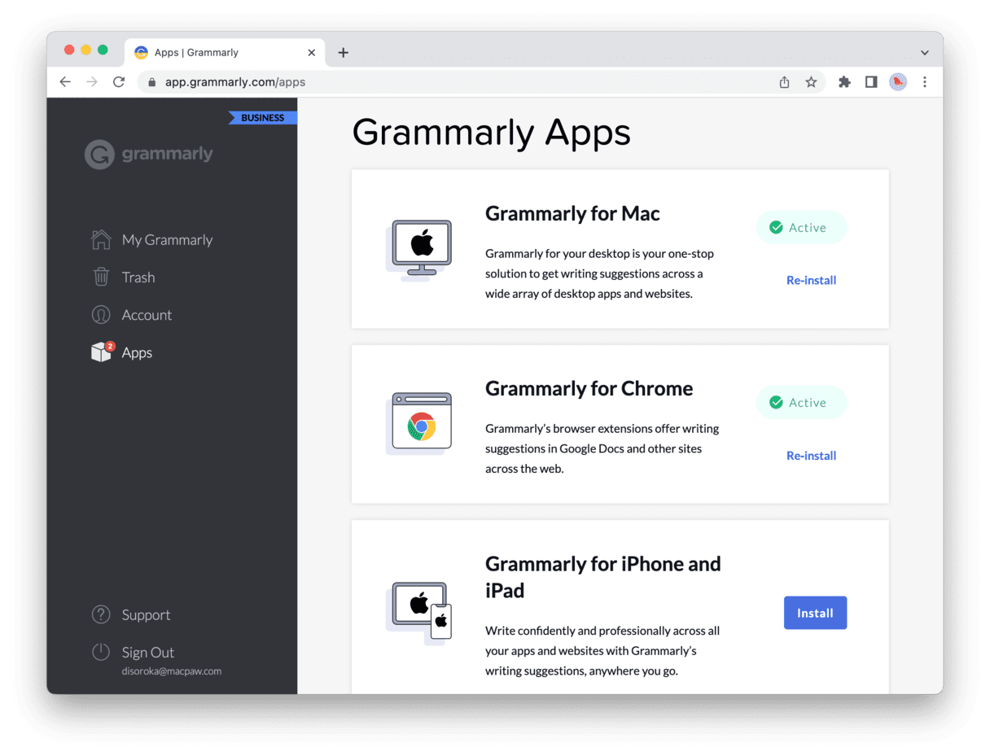The image size is (990, 756).
Task: Close the Apps | Grammarly tab
Action: tap(311, 53)
